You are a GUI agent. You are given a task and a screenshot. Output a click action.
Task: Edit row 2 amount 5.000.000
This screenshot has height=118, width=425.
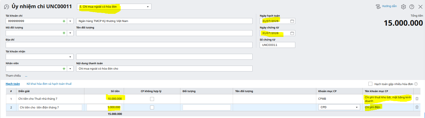[x=104, y=107]
